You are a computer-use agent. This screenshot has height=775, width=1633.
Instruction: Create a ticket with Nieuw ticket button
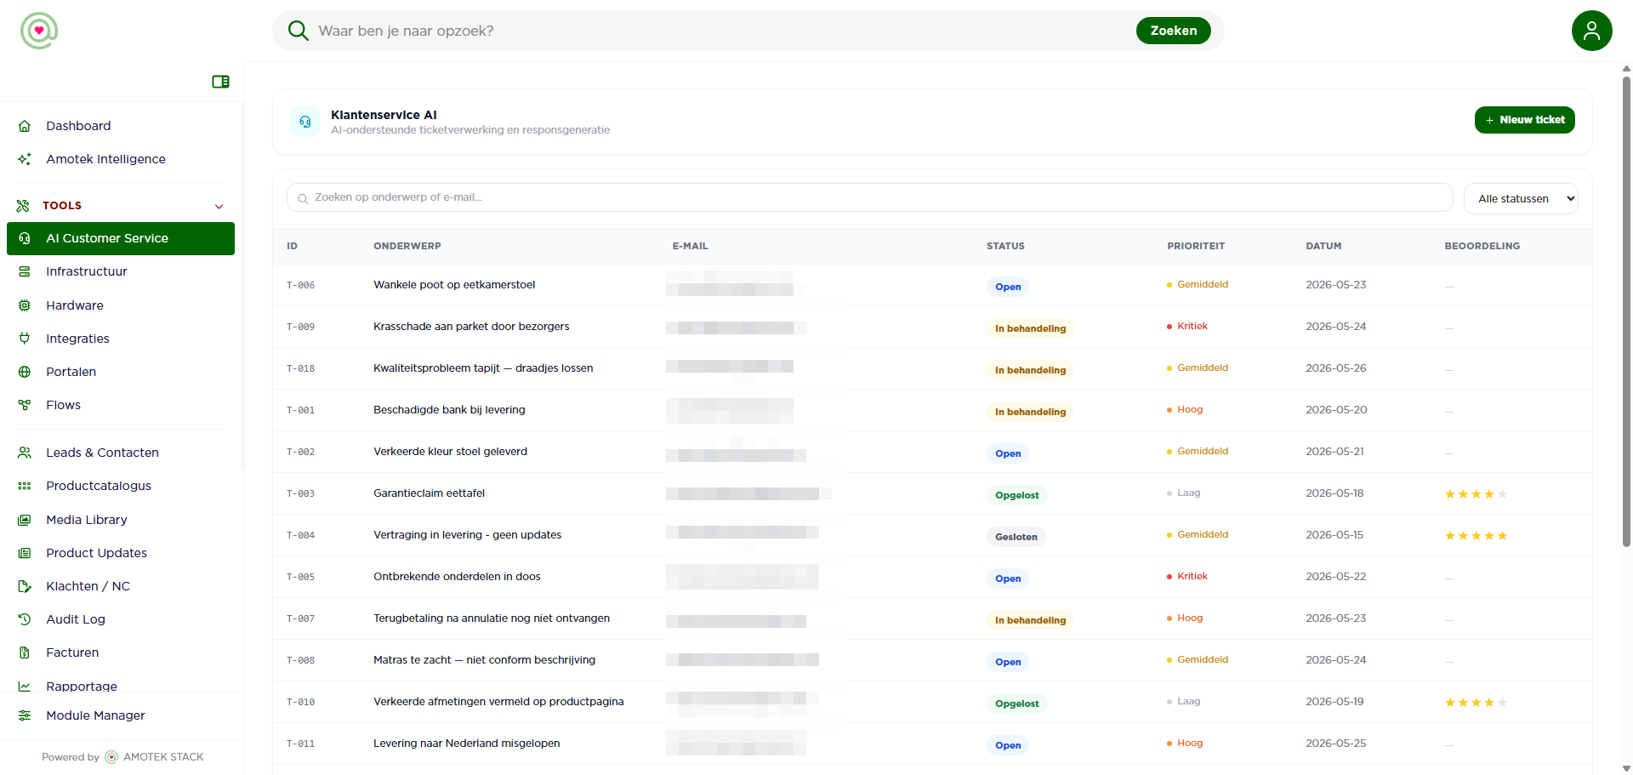(1524, 120)
